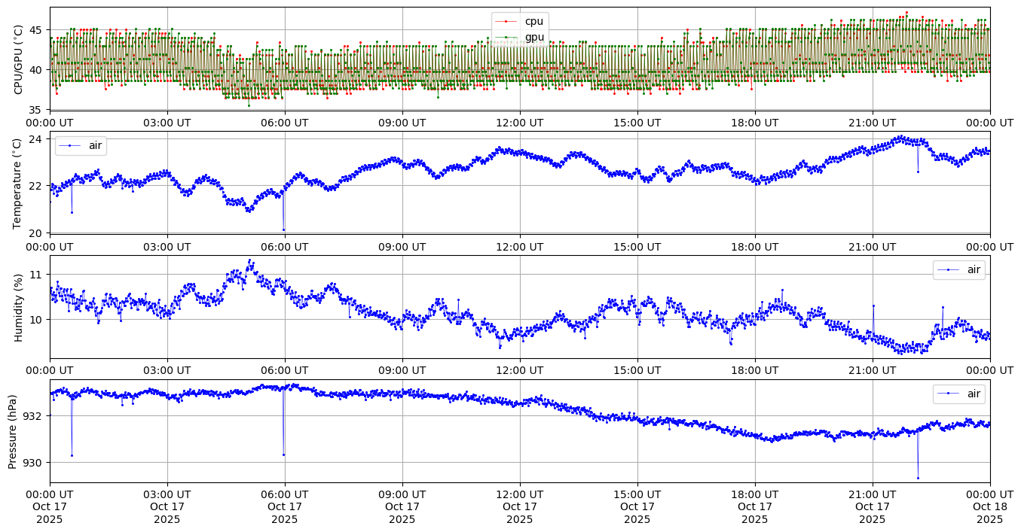Click the 932 tick on the Pressure axis
This screenshot has height=532, width=1021.
(36, 415)
